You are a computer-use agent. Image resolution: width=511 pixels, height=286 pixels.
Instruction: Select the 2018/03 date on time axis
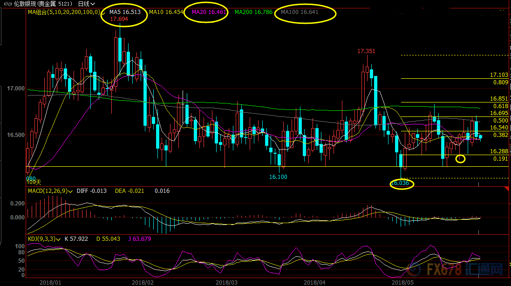tap(227, 282)
